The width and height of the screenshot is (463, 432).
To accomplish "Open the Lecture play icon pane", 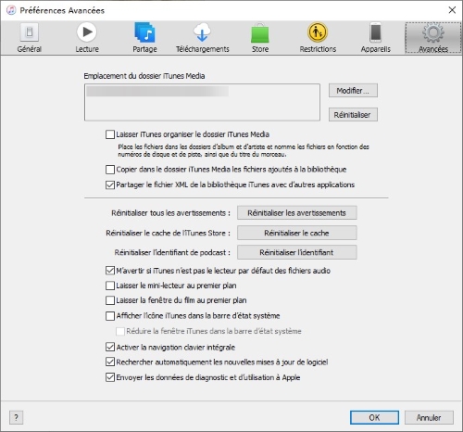I will pos(87,32).
